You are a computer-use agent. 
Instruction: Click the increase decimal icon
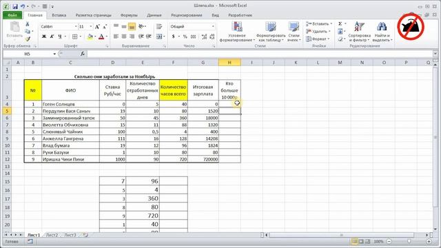(204, 37)
